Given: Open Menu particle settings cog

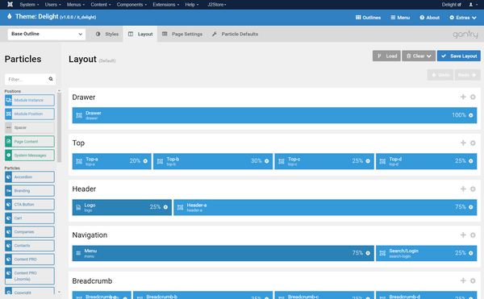Looking at the screenshot, I should tap(368, 253).
